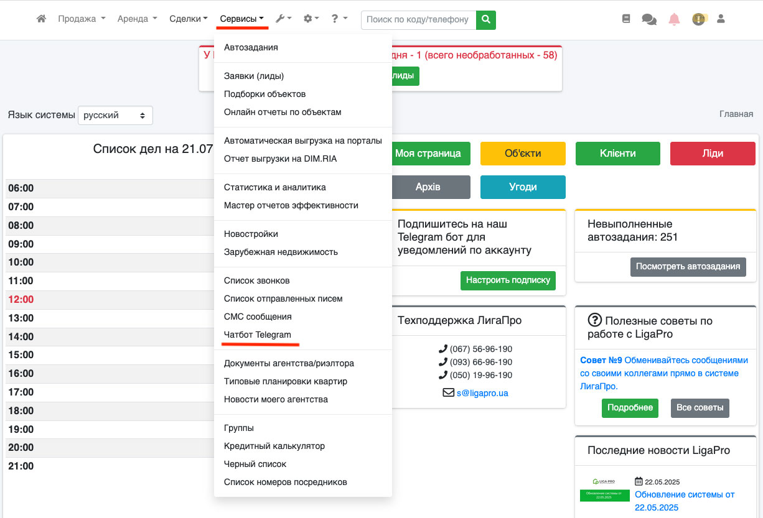The image size is (763, 518).
Task: Open the chat messages icon
Action: click(649, 19)
